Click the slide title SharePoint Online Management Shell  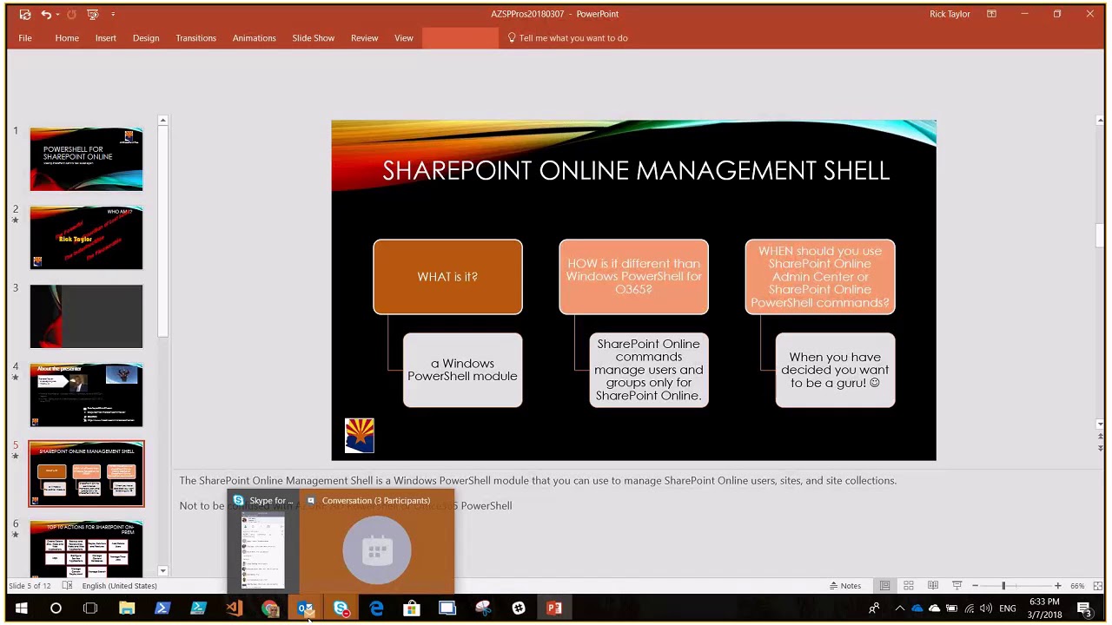pyautogui.click(x=636, y=170)
